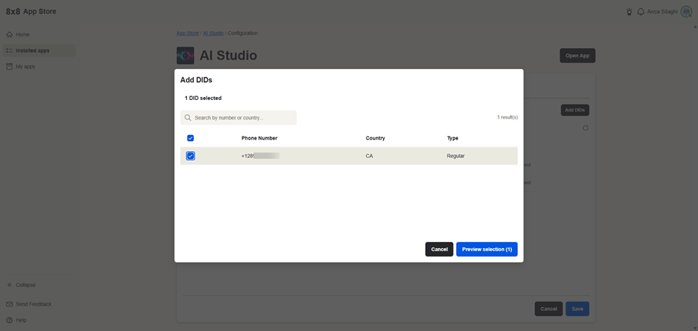Click the Send Feedback envelope icon

point(9,305)
